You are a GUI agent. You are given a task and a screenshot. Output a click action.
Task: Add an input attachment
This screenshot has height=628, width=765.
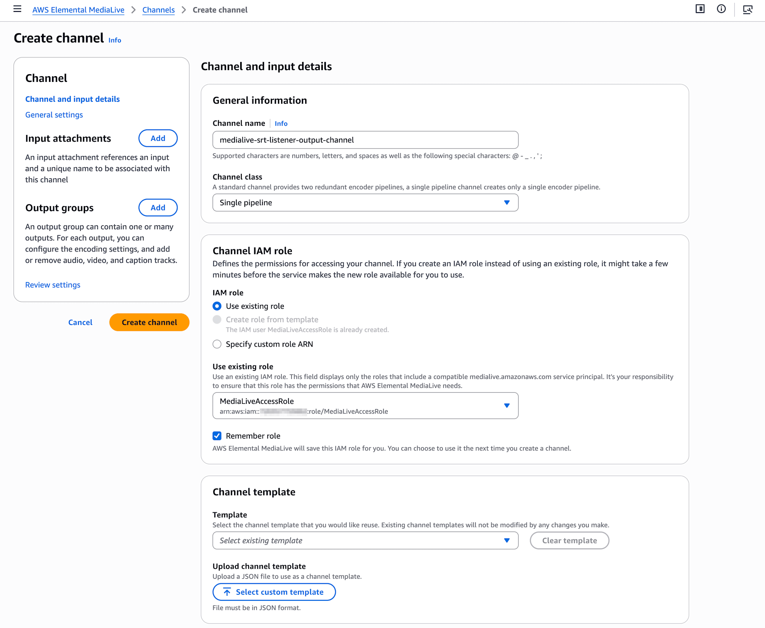click(158, 138)
